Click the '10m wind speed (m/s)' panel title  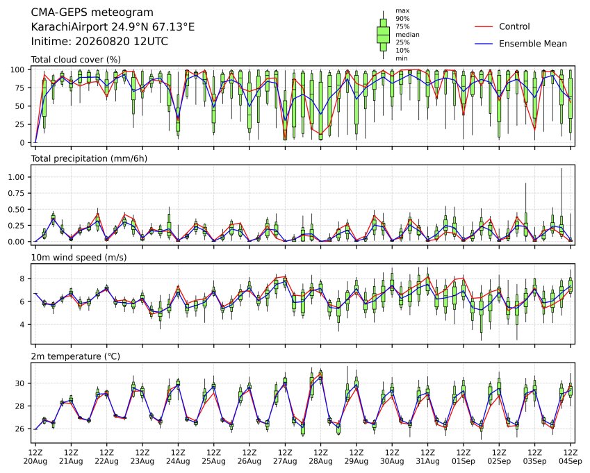79,258
